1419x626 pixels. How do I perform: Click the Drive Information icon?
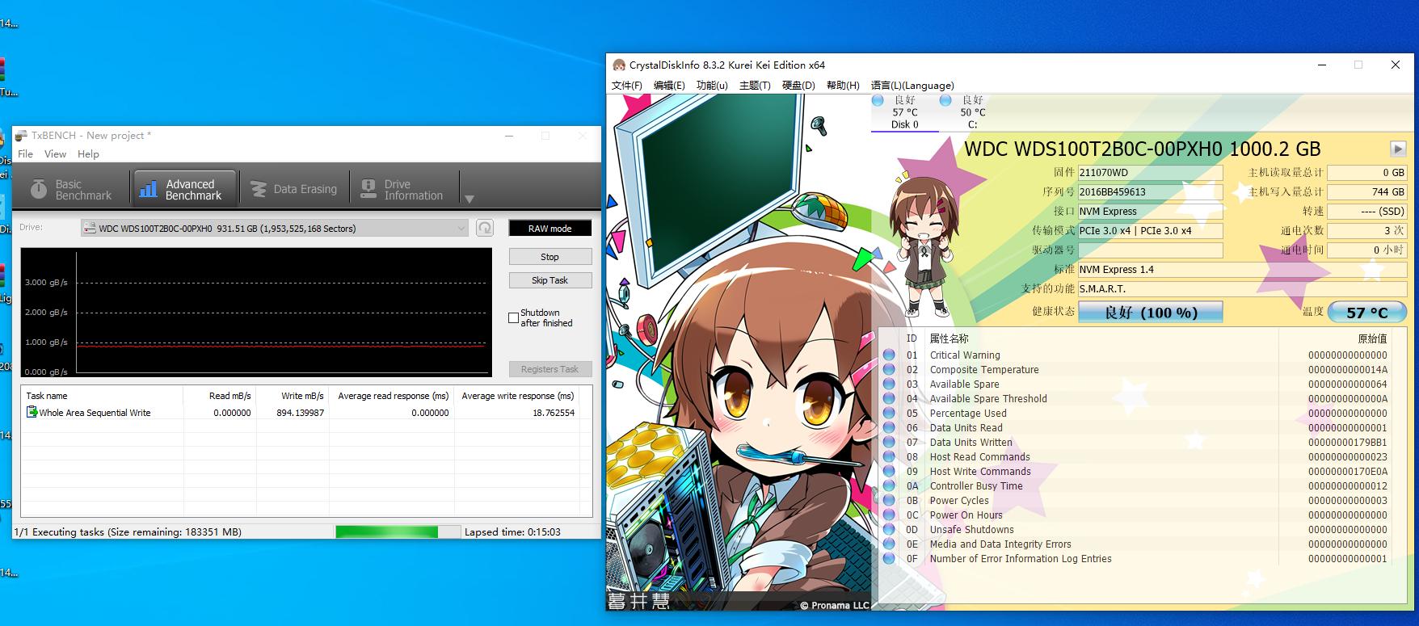(368, 189)
